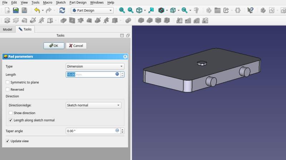Click the Create group folder icon
This screenshot has width=286, height=160.
[x=217, y=10]
